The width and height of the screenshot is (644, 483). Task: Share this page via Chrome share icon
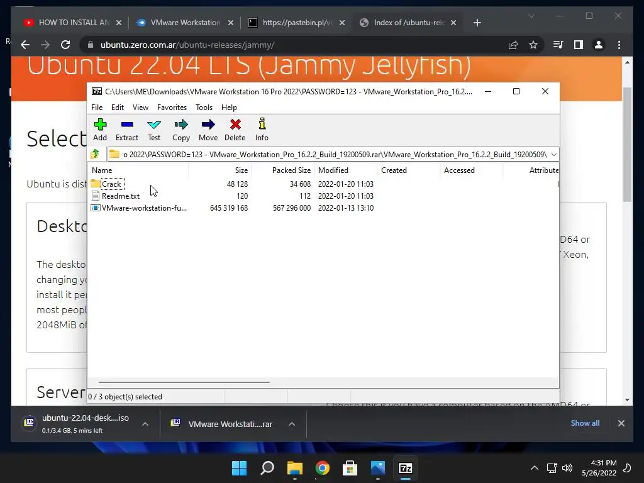click(x=513, y=45)
